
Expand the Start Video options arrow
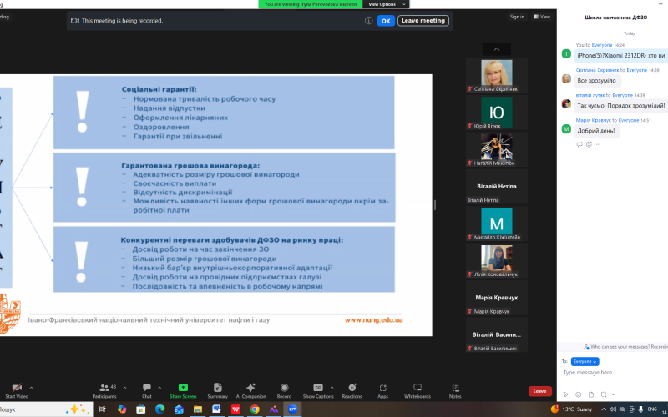[x=31, y=388]
